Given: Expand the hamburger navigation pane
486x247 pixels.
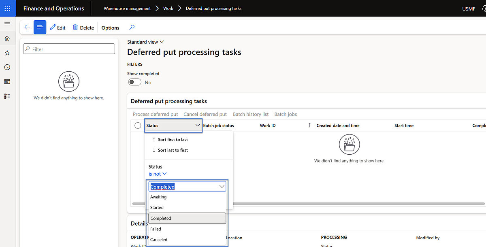Looking at the screenshot, I should coord(7,24).
